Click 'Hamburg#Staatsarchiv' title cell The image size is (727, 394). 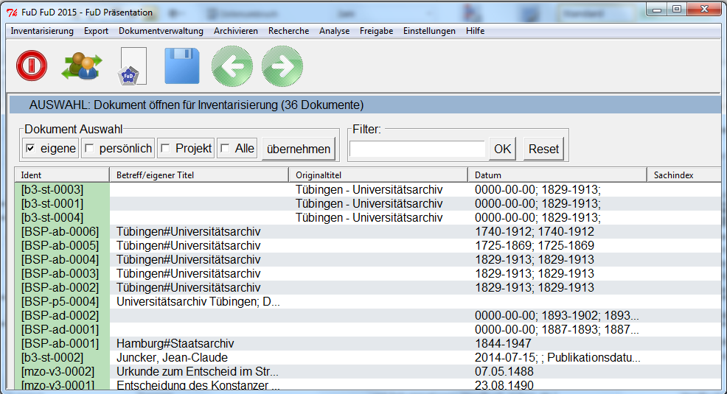[x=175, y=343]
